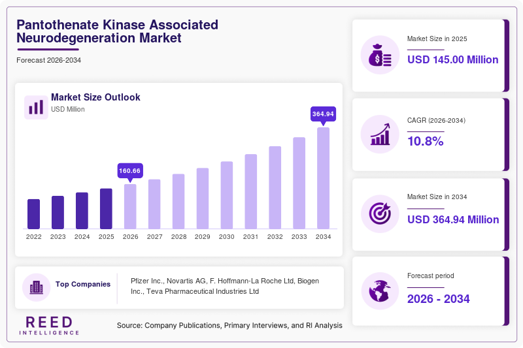Click the Market Size in 2025 label
523x348 pixels.
pos(437,39)
